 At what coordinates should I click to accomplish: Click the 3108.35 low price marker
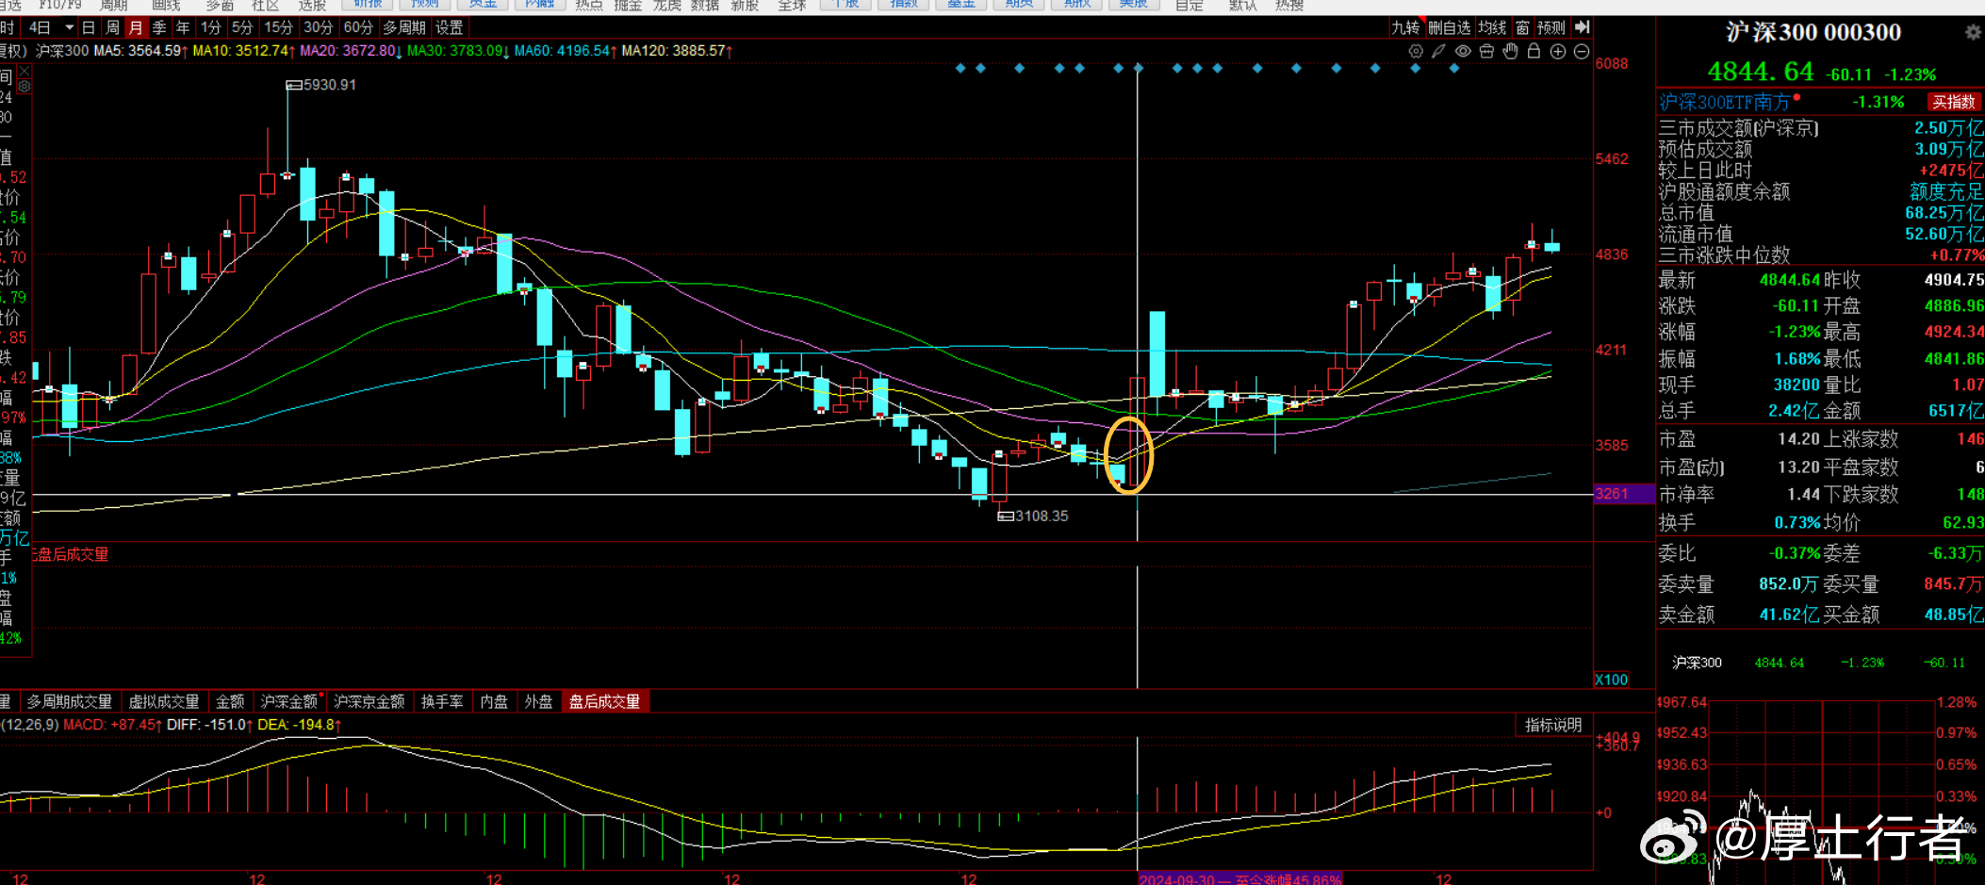[x=1034, y=516]
